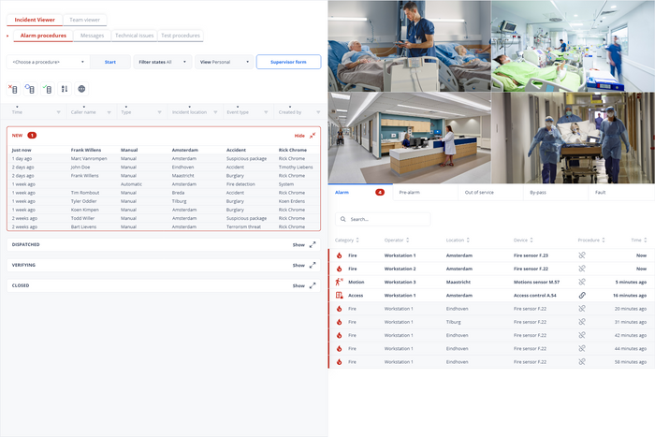This screenshot has width=655, height=437.
Task: Click the delete incident icon with red X
Action: click(13, 89)
